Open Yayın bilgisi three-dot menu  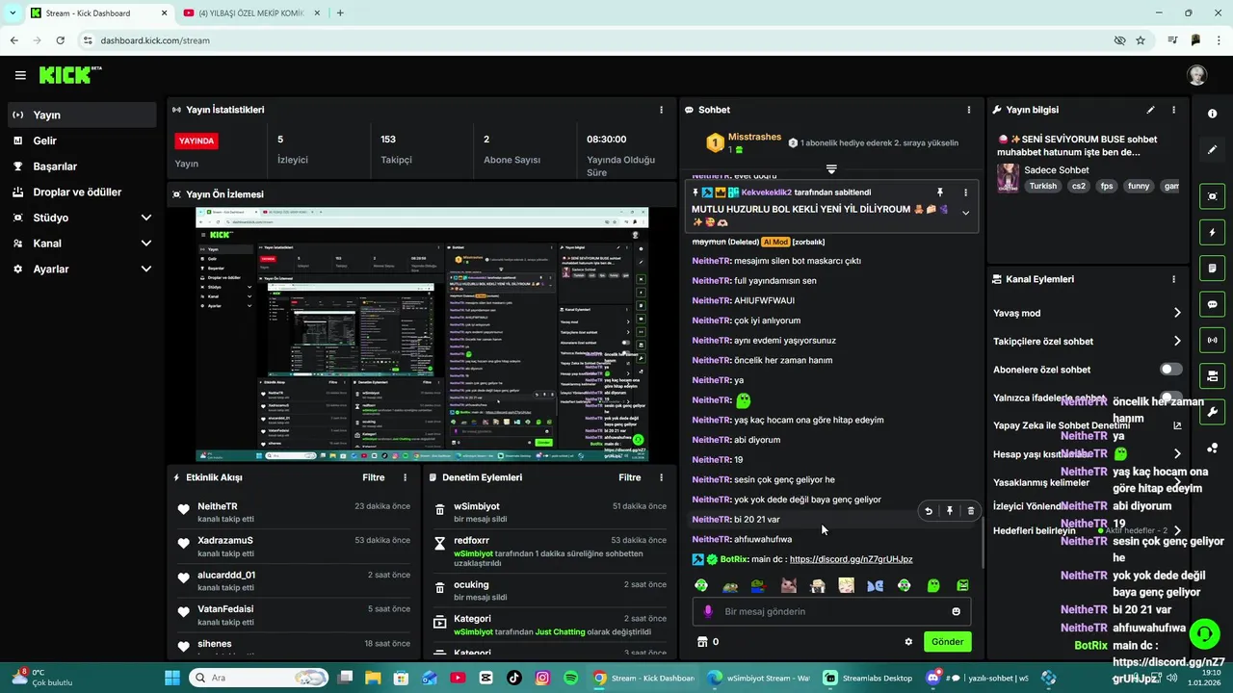point(1173,110)
